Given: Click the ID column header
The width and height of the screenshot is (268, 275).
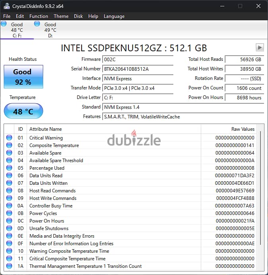Looking at the screenshot, I should 20,129.
